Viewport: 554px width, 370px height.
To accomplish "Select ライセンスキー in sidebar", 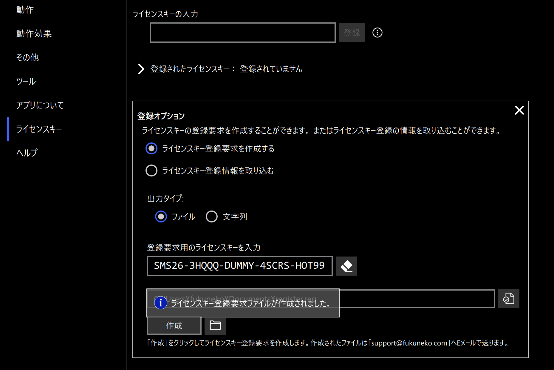I will [39, 129].
